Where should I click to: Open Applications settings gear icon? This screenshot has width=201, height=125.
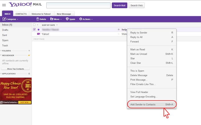click(29, 74)
